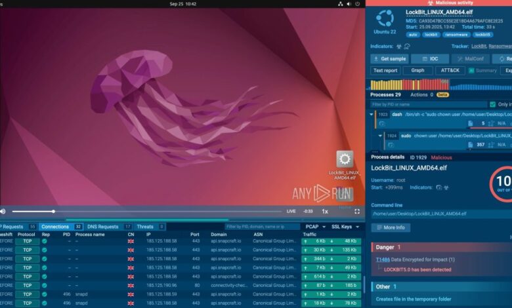Toggle fullscreen for the VM video

click(357, 211)
